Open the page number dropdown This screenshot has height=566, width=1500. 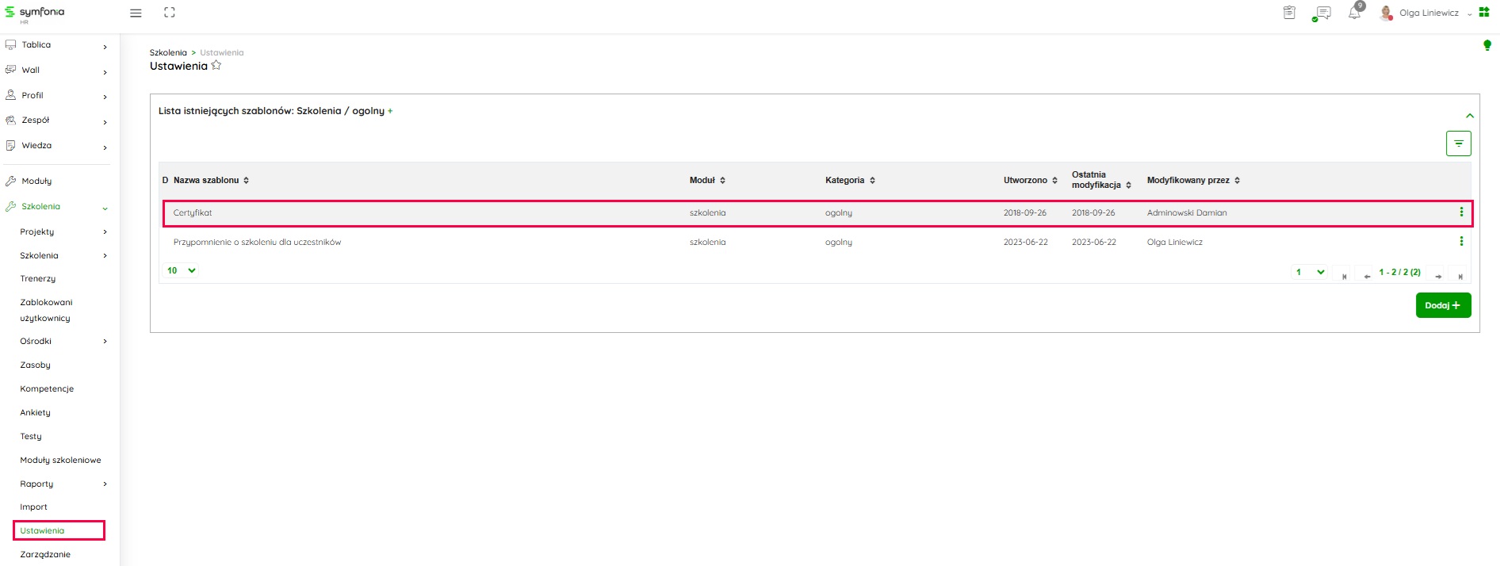1310,273
